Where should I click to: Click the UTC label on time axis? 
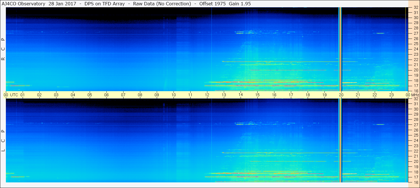click(x=14, y=95)
